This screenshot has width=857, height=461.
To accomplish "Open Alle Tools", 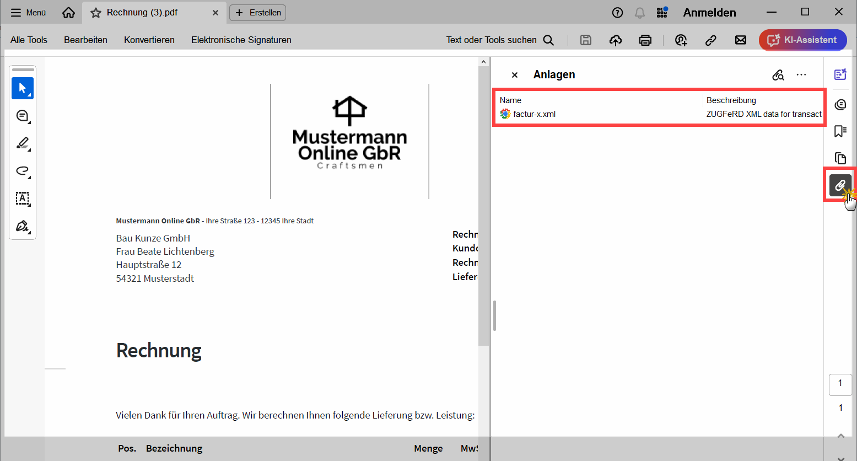I will tap(29, 40).
